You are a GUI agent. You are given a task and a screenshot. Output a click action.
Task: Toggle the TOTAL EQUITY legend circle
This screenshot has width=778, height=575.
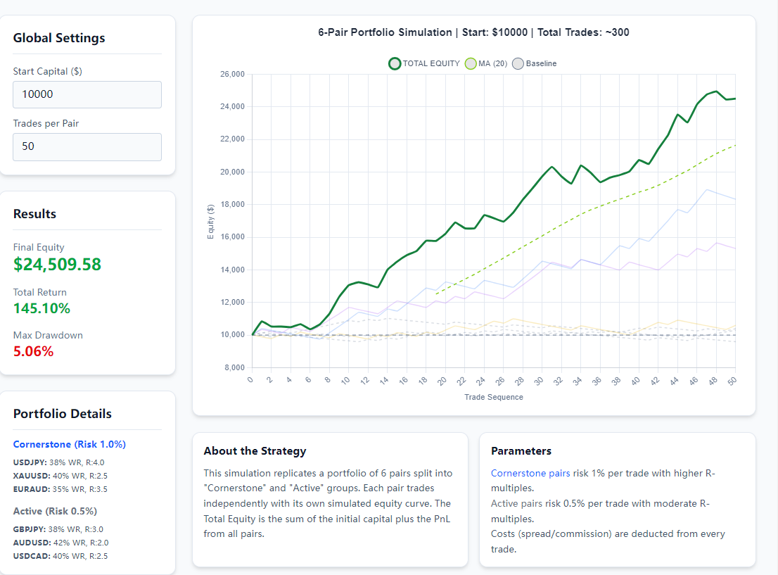(395, 64)
